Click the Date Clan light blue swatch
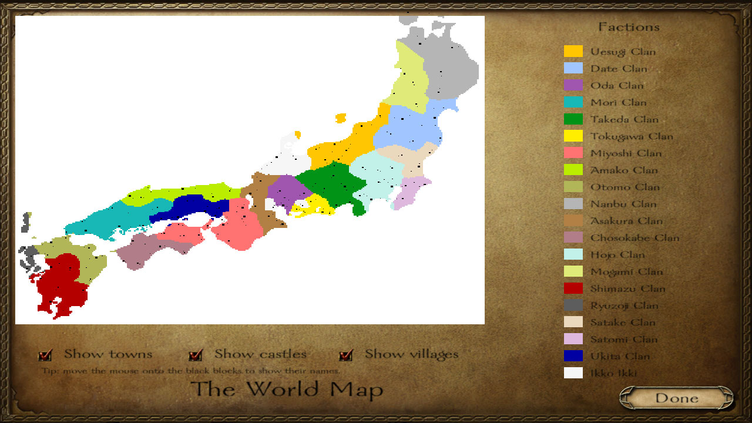This screenshot has height=423, width=752. pos(573,69)
